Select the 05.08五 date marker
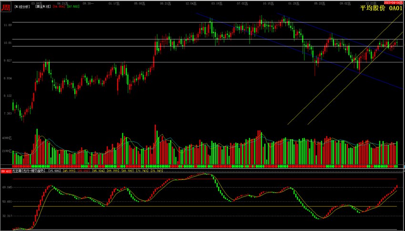 pos(140,3)
